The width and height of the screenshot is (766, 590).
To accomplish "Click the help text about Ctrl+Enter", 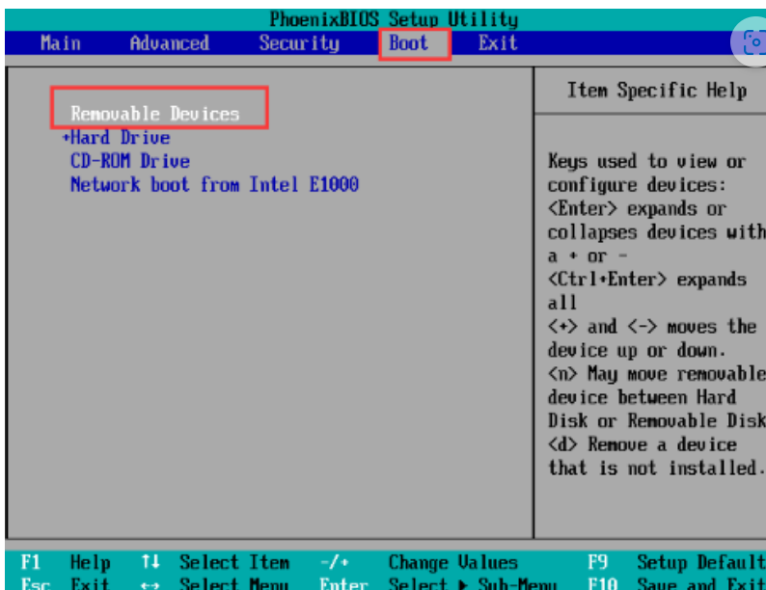I will click(646, 280).
